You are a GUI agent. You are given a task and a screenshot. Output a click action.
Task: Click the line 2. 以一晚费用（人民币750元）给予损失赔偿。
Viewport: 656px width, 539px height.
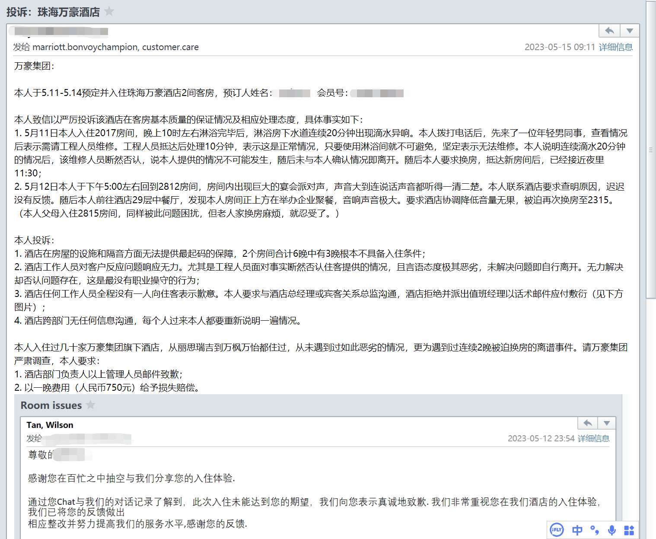pyautogui.click(x=108, y=388)
